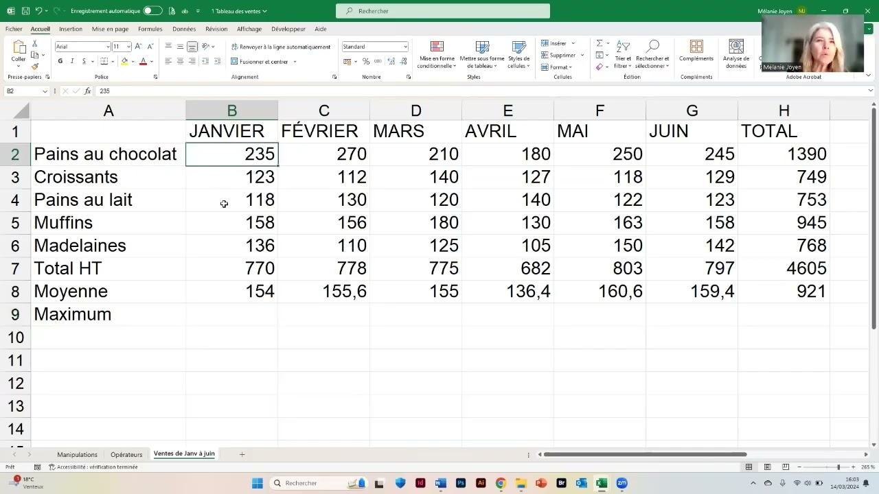Open Word from the Windows taskbar
This screenshot has height=494, width=879.
440,483
